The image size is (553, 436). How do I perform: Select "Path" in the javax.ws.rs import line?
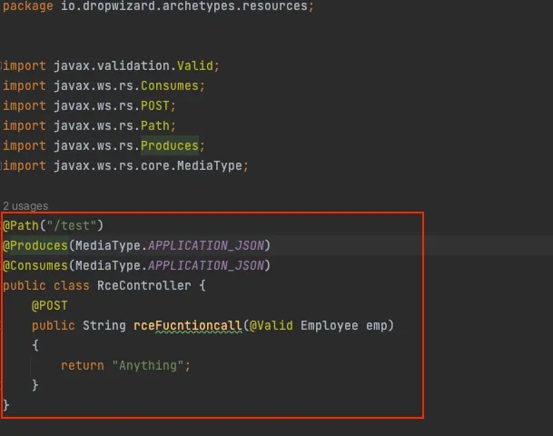[x=155, y=126]
